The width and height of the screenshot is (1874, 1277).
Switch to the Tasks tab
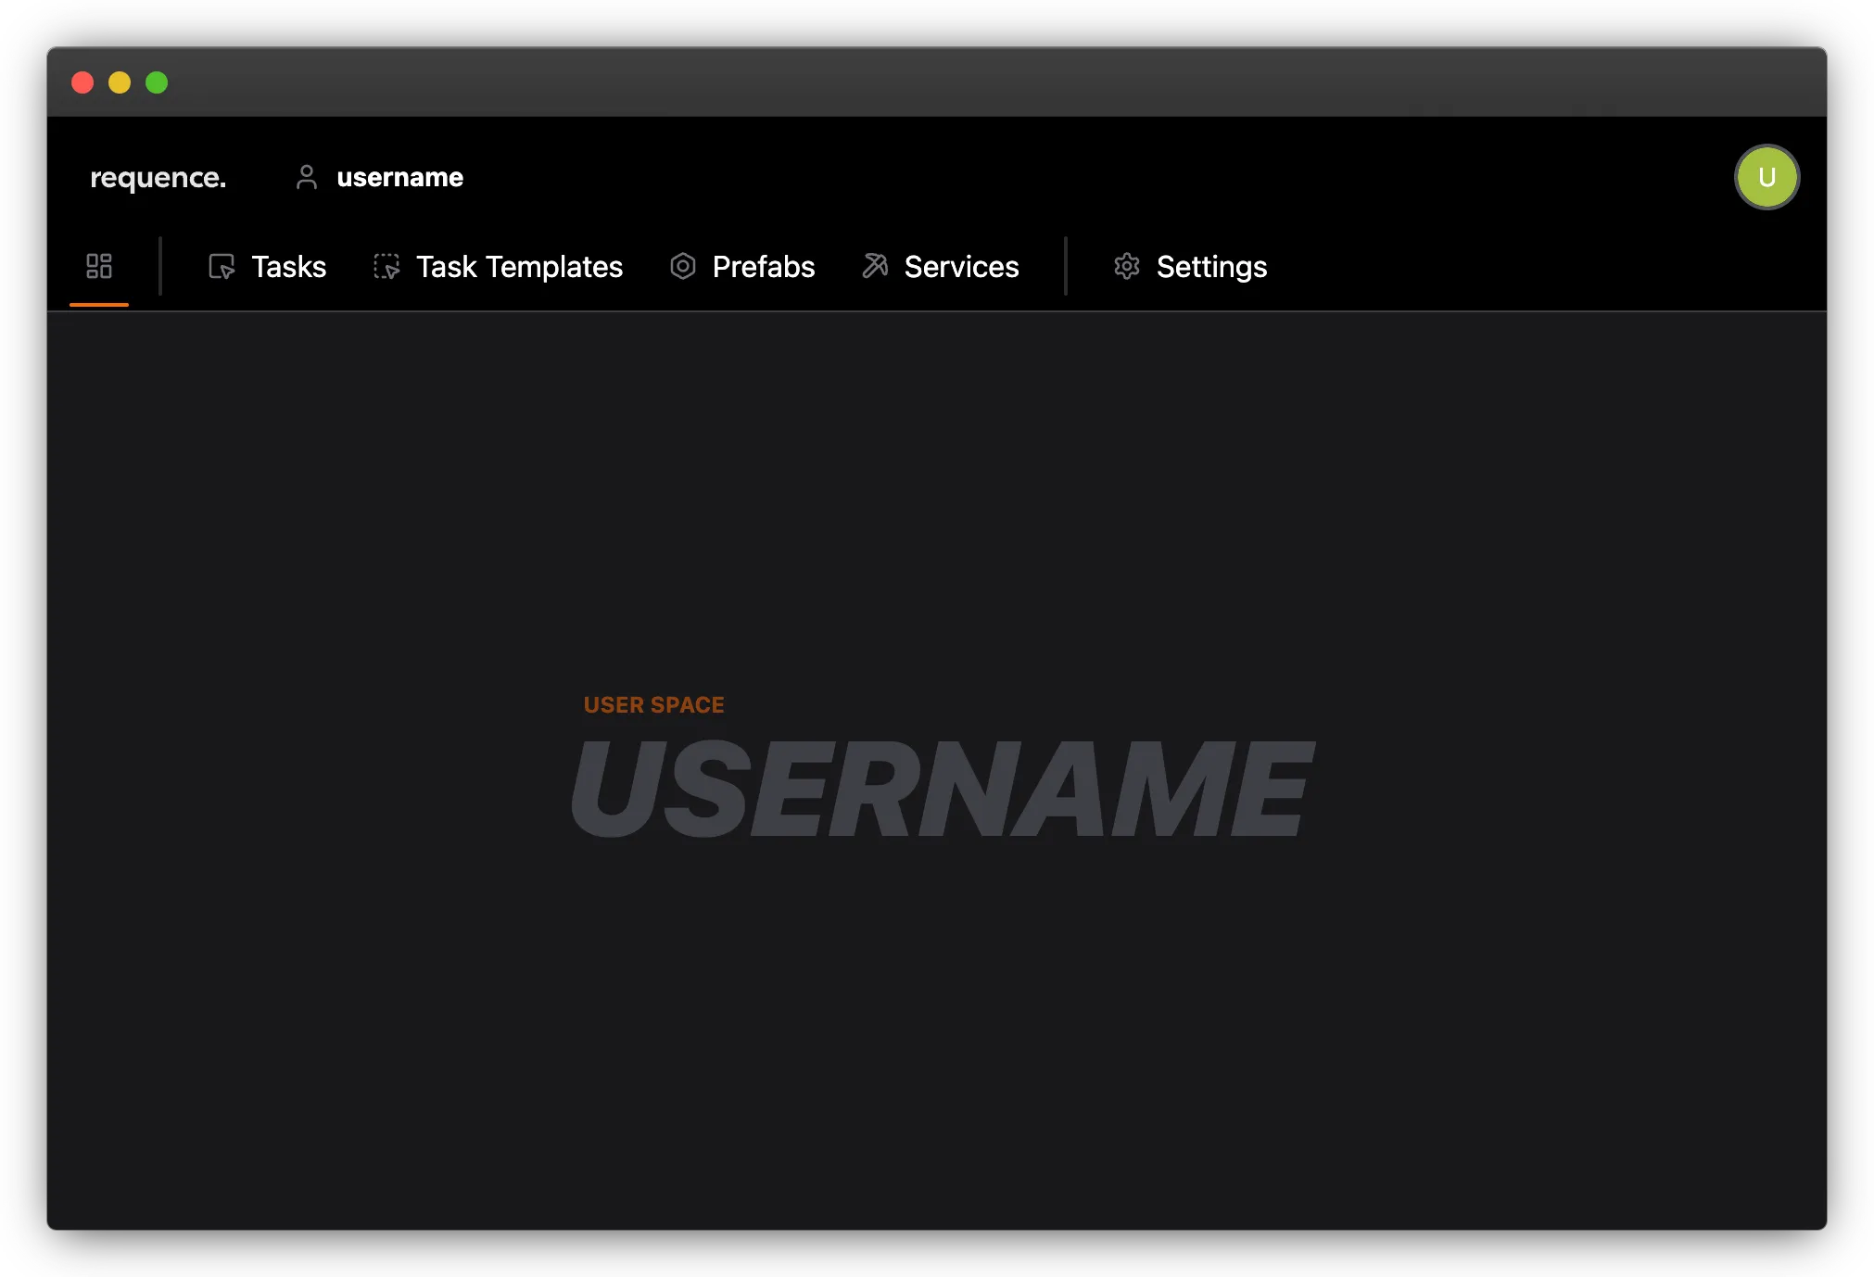[x=287, y=267]
